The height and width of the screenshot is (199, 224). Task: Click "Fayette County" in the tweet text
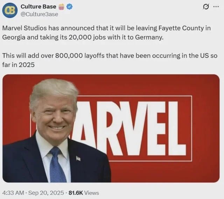(181, 28)
